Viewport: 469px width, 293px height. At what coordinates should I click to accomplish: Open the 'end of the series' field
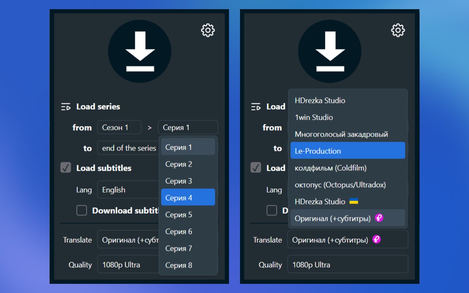coord(128,148)
